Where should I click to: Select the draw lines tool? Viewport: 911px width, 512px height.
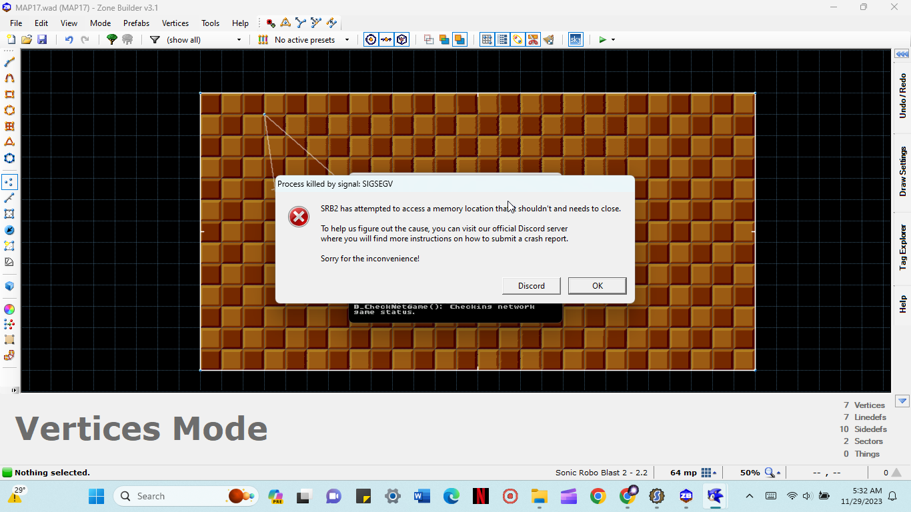tap(9, 62)
